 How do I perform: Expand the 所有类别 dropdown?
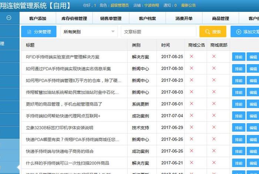[89, 31]
